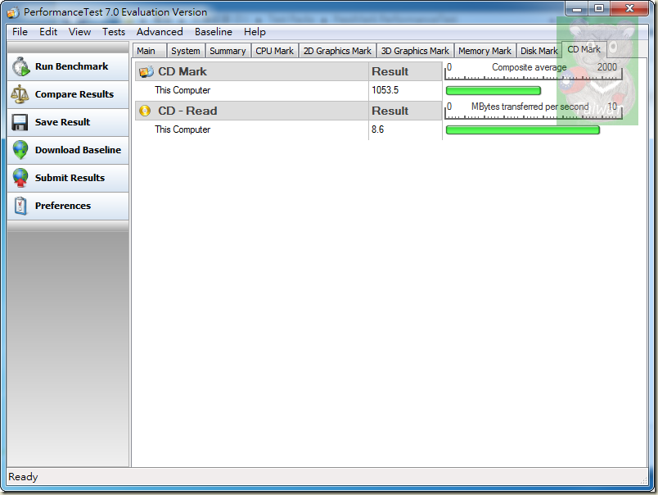658x495 pixels.
Task: Click the Download Baseline button label
Action: pyautogui.click(x=78, y=150)
